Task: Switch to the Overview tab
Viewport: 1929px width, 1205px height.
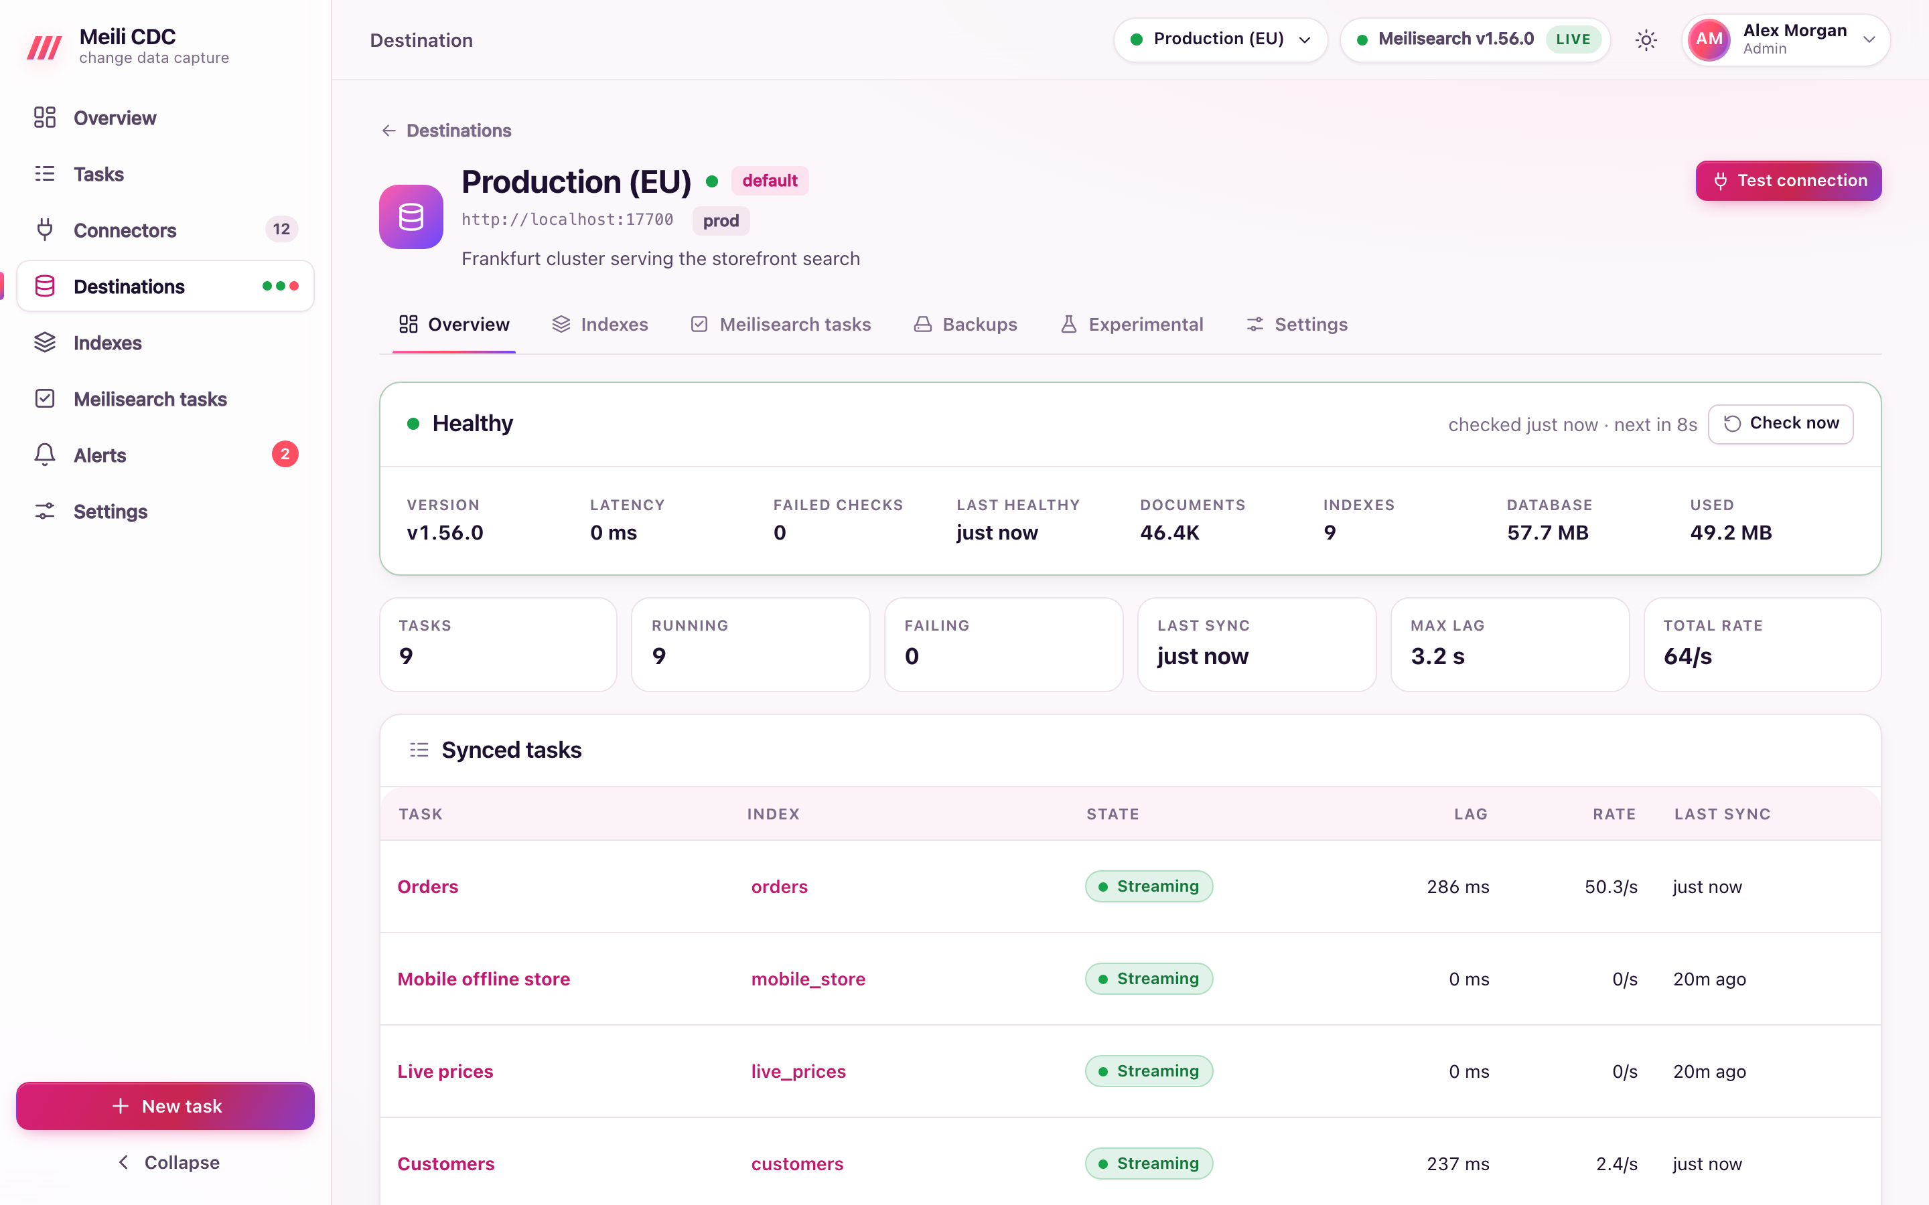Action: point(454,325)
